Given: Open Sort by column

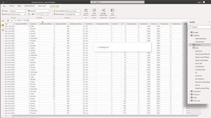Looking at the screenshot, I should [86, 12].
